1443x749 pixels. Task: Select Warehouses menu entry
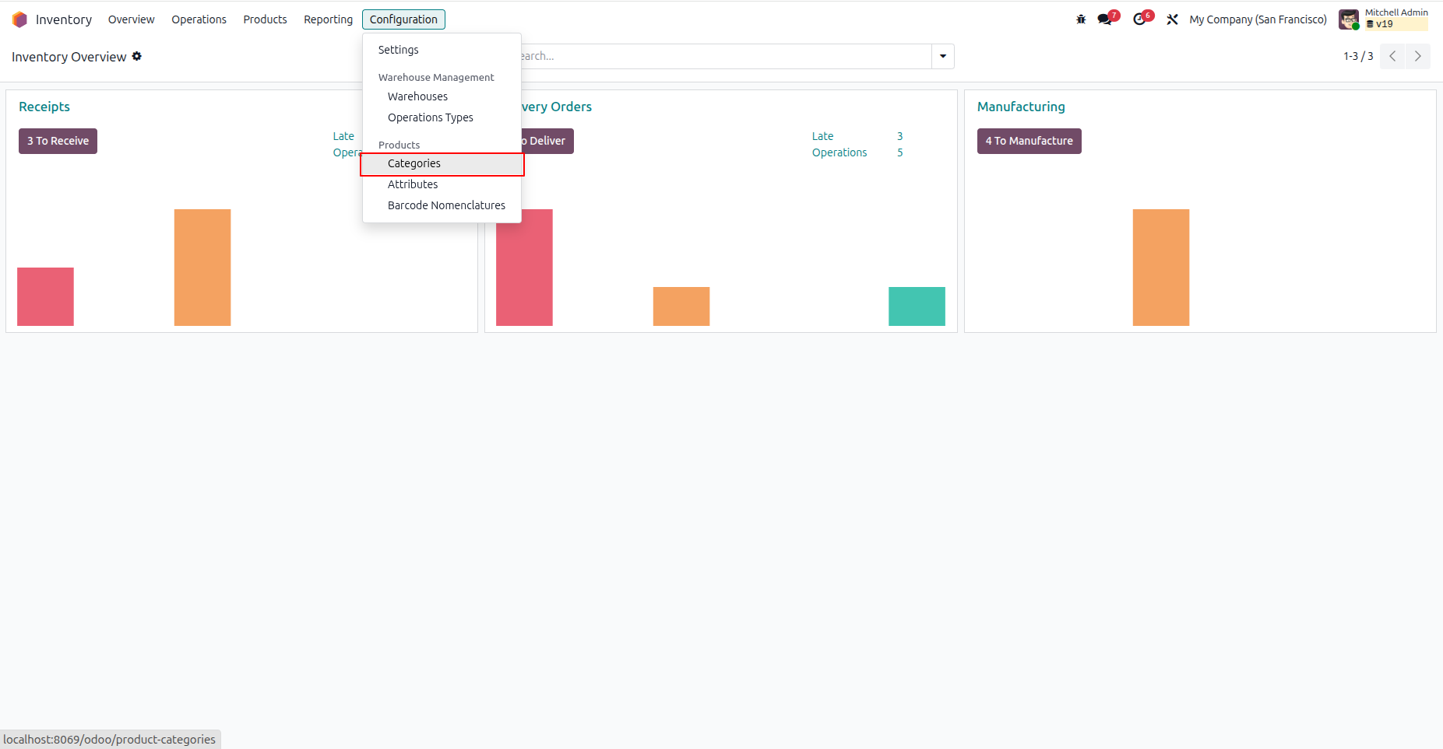click(442, 96)
